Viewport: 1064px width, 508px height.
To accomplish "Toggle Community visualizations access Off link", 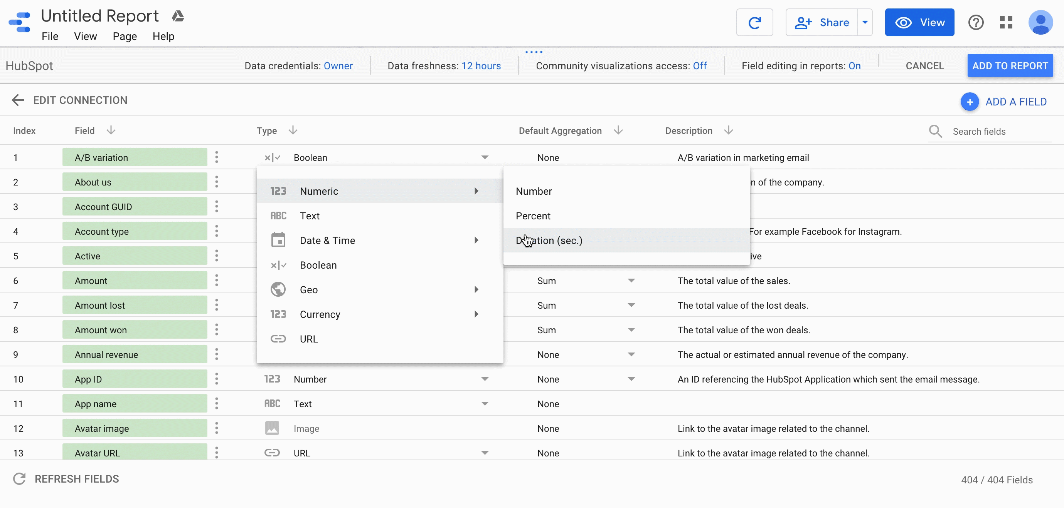I will tap(700, 66).
